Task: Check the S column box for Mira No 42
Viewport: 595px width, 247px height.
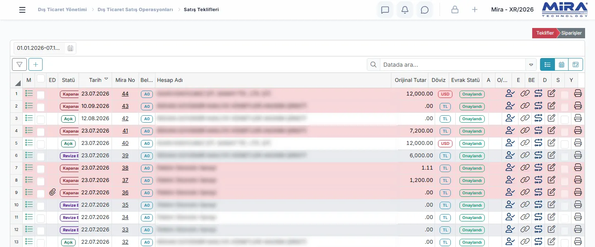Action: [564, 120]
